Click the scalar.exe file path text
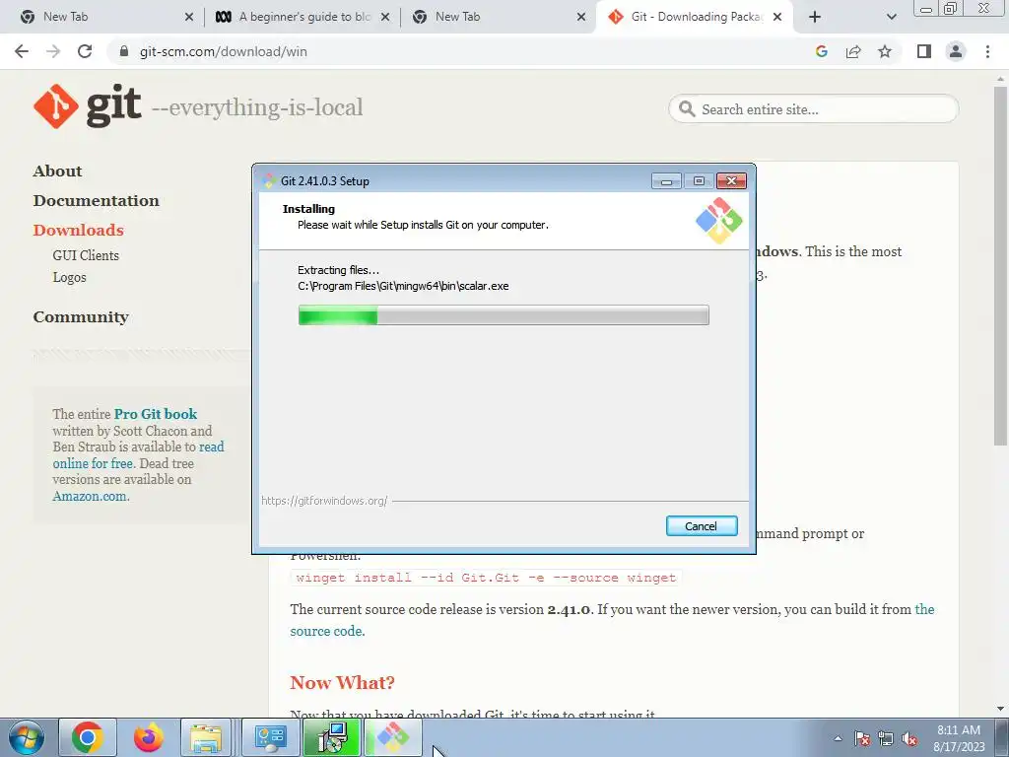 pyautogui.click(x=403, y=286)
